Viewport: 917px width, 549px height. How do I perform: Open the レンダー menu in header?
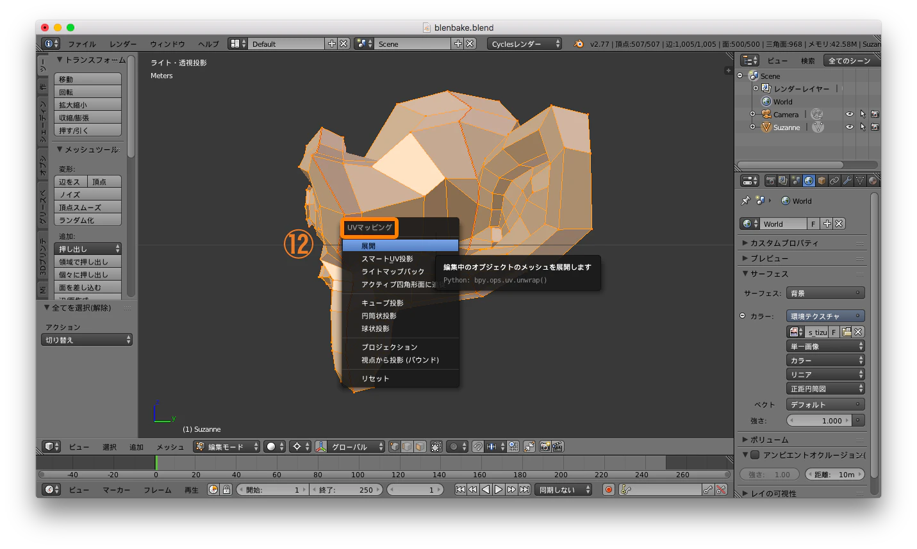click(122, 44)
